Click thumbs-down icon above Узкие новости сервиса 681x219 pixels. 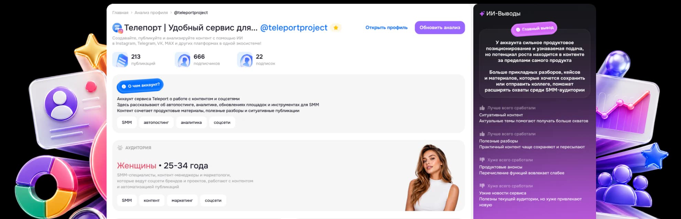(482, 186)
